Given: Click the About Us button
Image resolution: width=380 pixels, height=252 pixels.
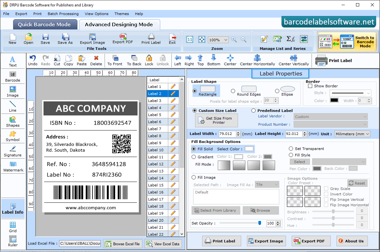Looking at the screenshot, I should [x=352, y=241].
